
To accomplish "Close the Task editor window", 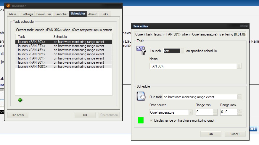I will 246,26.
